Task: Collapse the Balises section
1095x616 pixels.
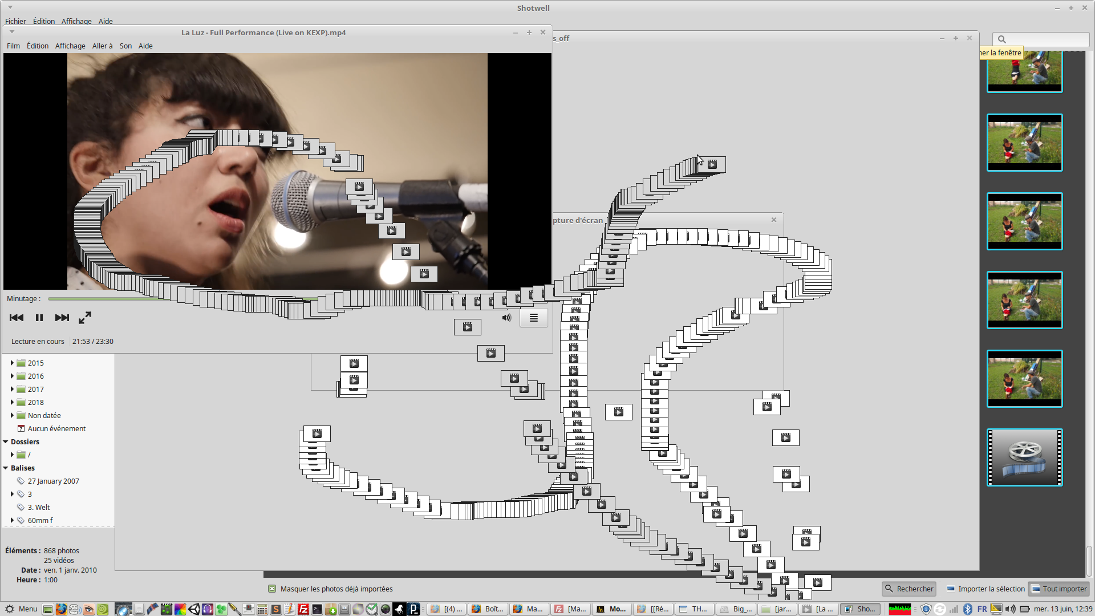Action: [x=6, y=468]
